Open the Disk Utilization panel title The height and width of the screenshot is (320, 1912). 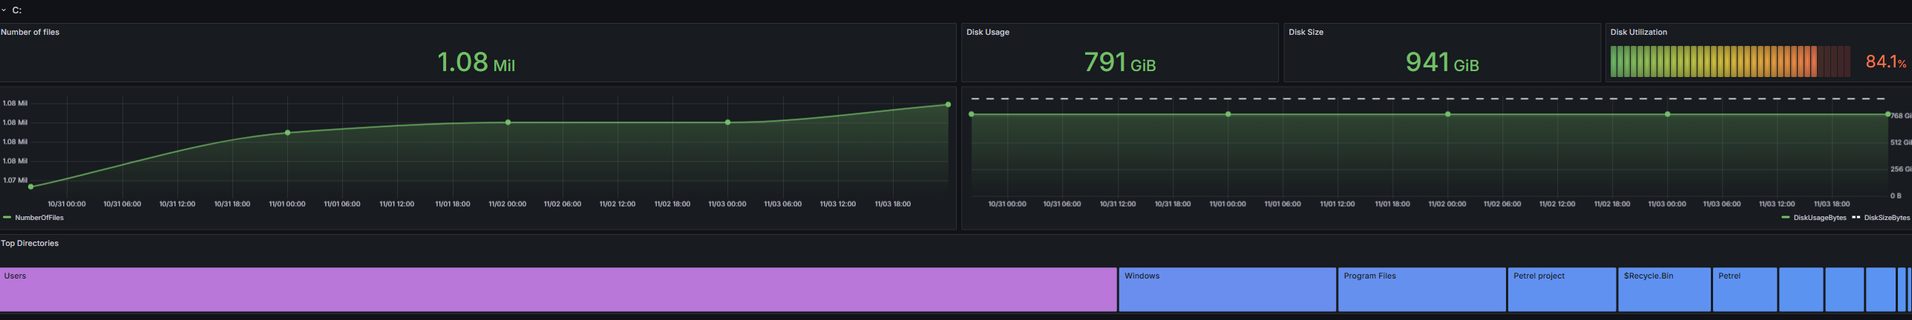pyautogui.click(x=1639, y=32)
